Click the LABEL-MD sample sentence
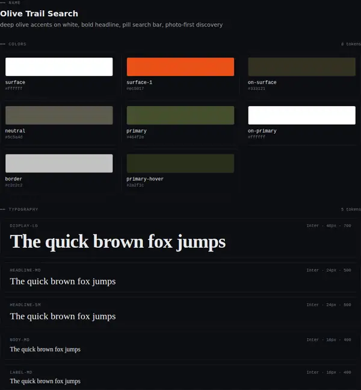This screenshot has width=361, height=390. pyautogui.click(x=45, y=382)
